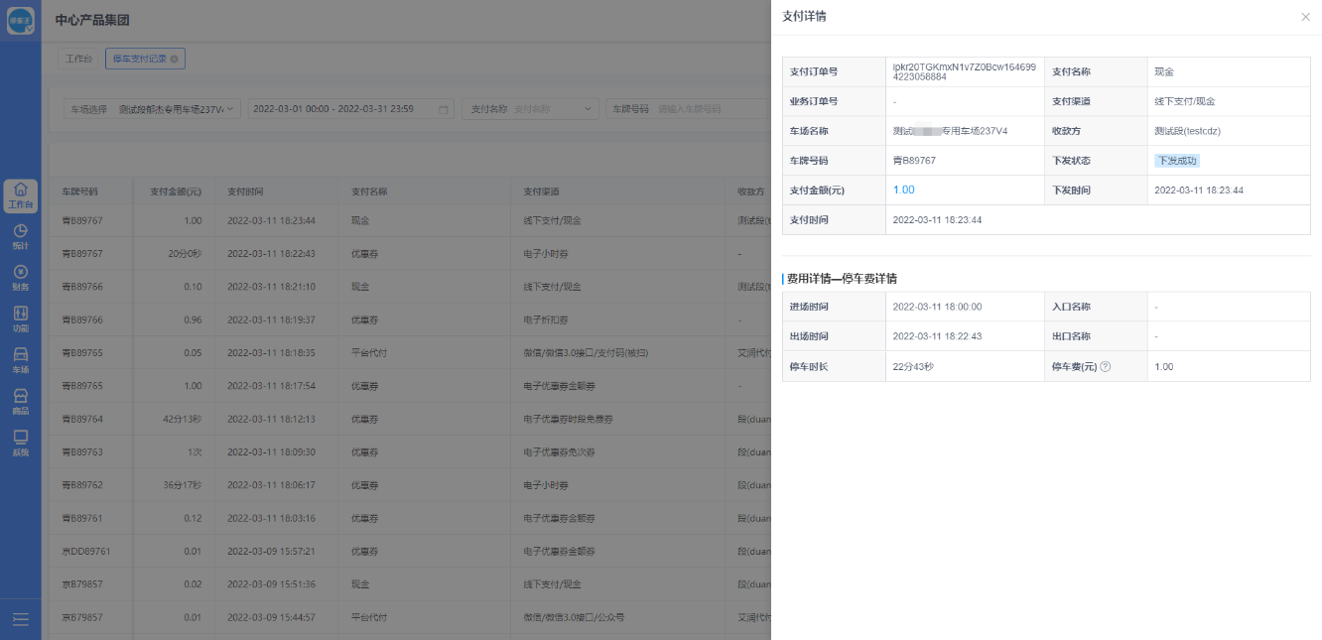Collapse the sidebar with the hamburger icon
The height and width of the screenshot is (640, 1322).
pos(21,619)
